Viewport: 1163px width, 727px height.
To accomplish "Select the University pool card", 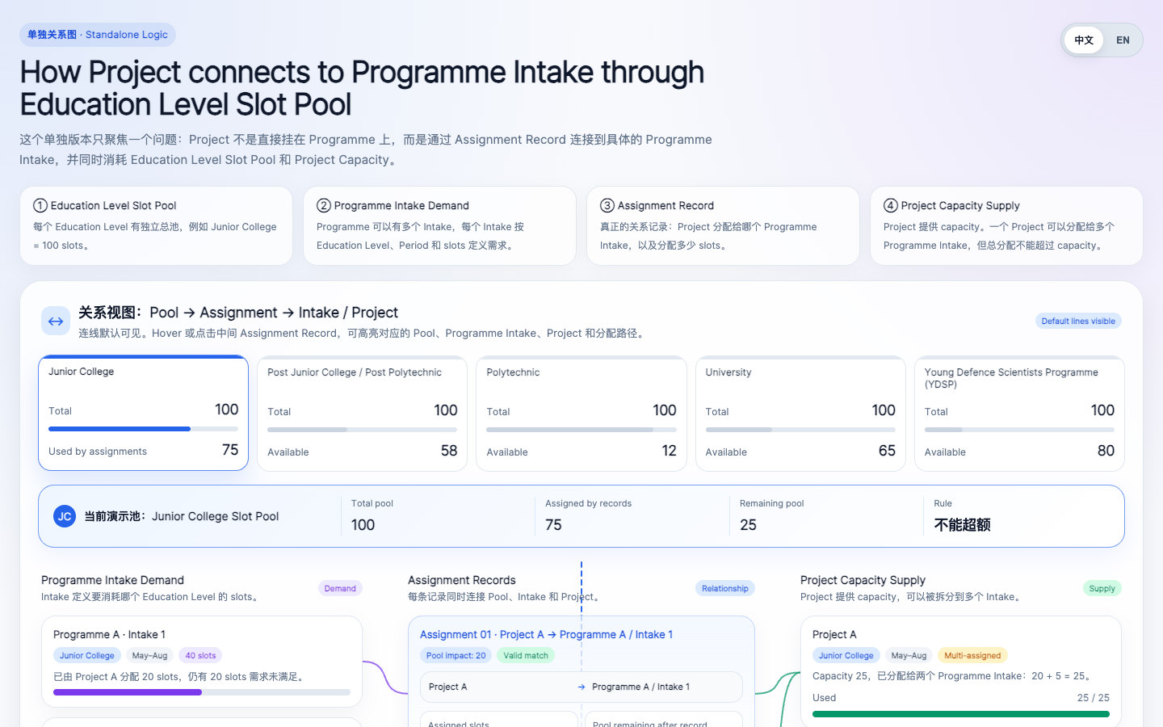I will pyautogui.click(x=800, y=413).
